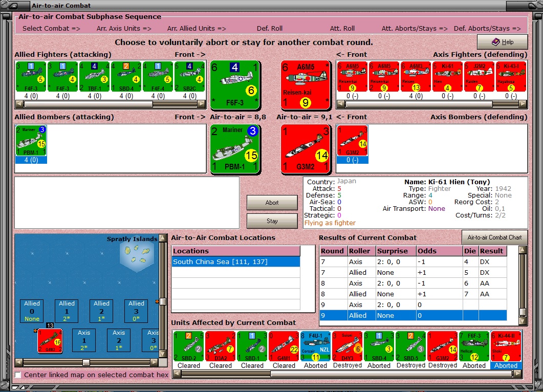Click Results table scrollbar down arrow
Screen dimensions: 543x392
pos(523,321)
